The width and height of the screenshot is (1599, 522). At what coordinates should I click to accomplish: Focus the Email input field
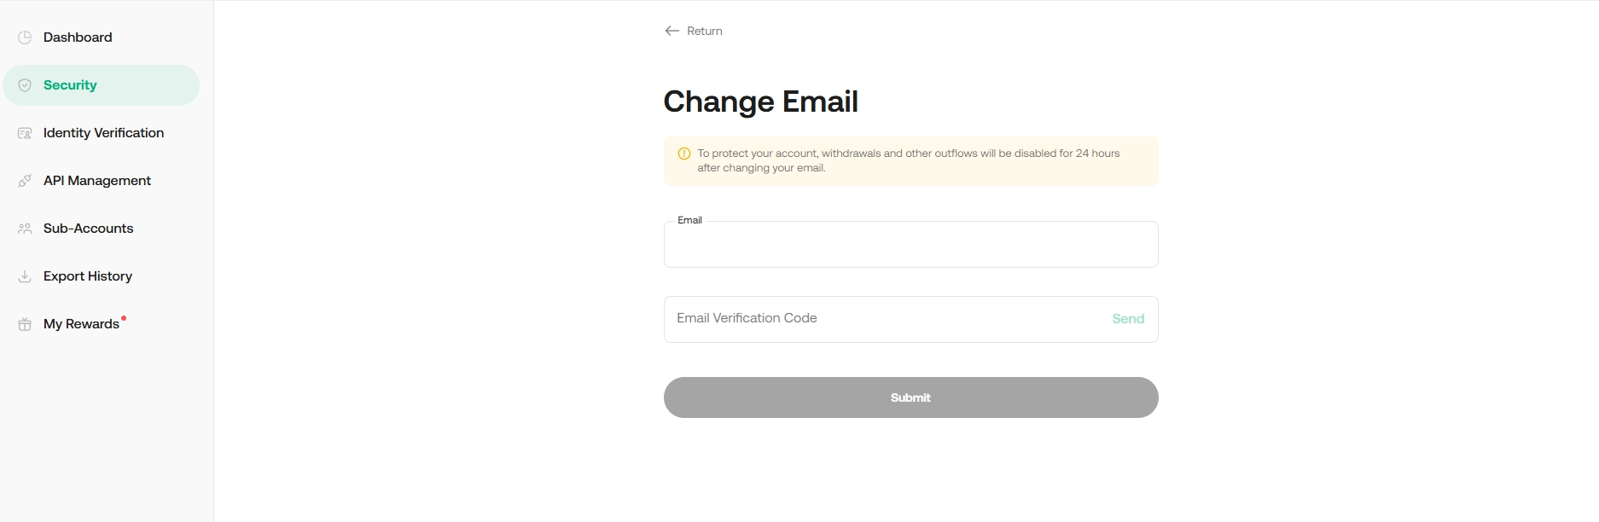[910, 246]
